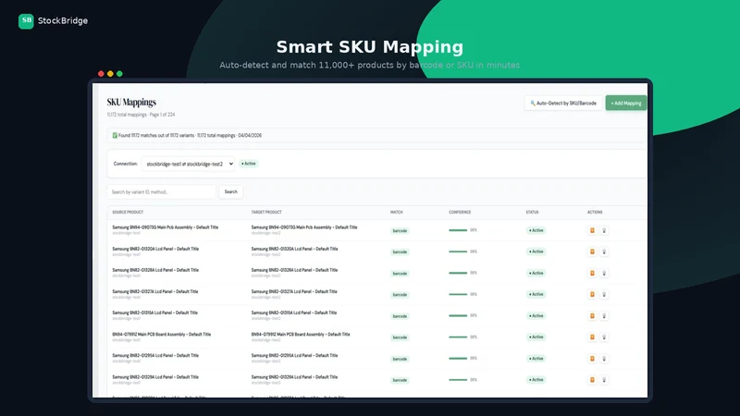The height and width of the screenshot is (416, 740).
Task: Click the TARGET PRODUCT column header
Action: coord(266,213)
